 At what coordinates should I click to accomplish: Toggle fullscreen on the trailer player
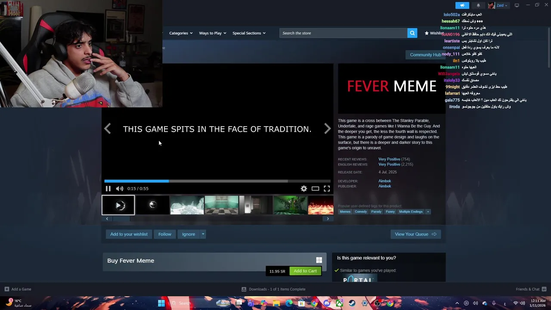click(x=327, y=189)
